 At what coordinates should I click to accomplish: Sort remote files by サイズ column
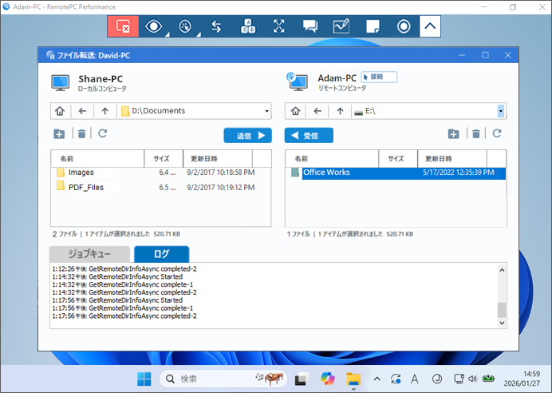398,159
